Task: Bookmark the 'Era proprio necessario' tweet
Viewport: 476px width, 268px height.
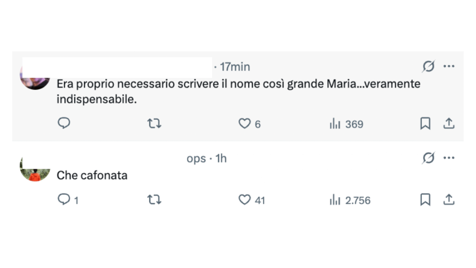Action: pos(425,123)
